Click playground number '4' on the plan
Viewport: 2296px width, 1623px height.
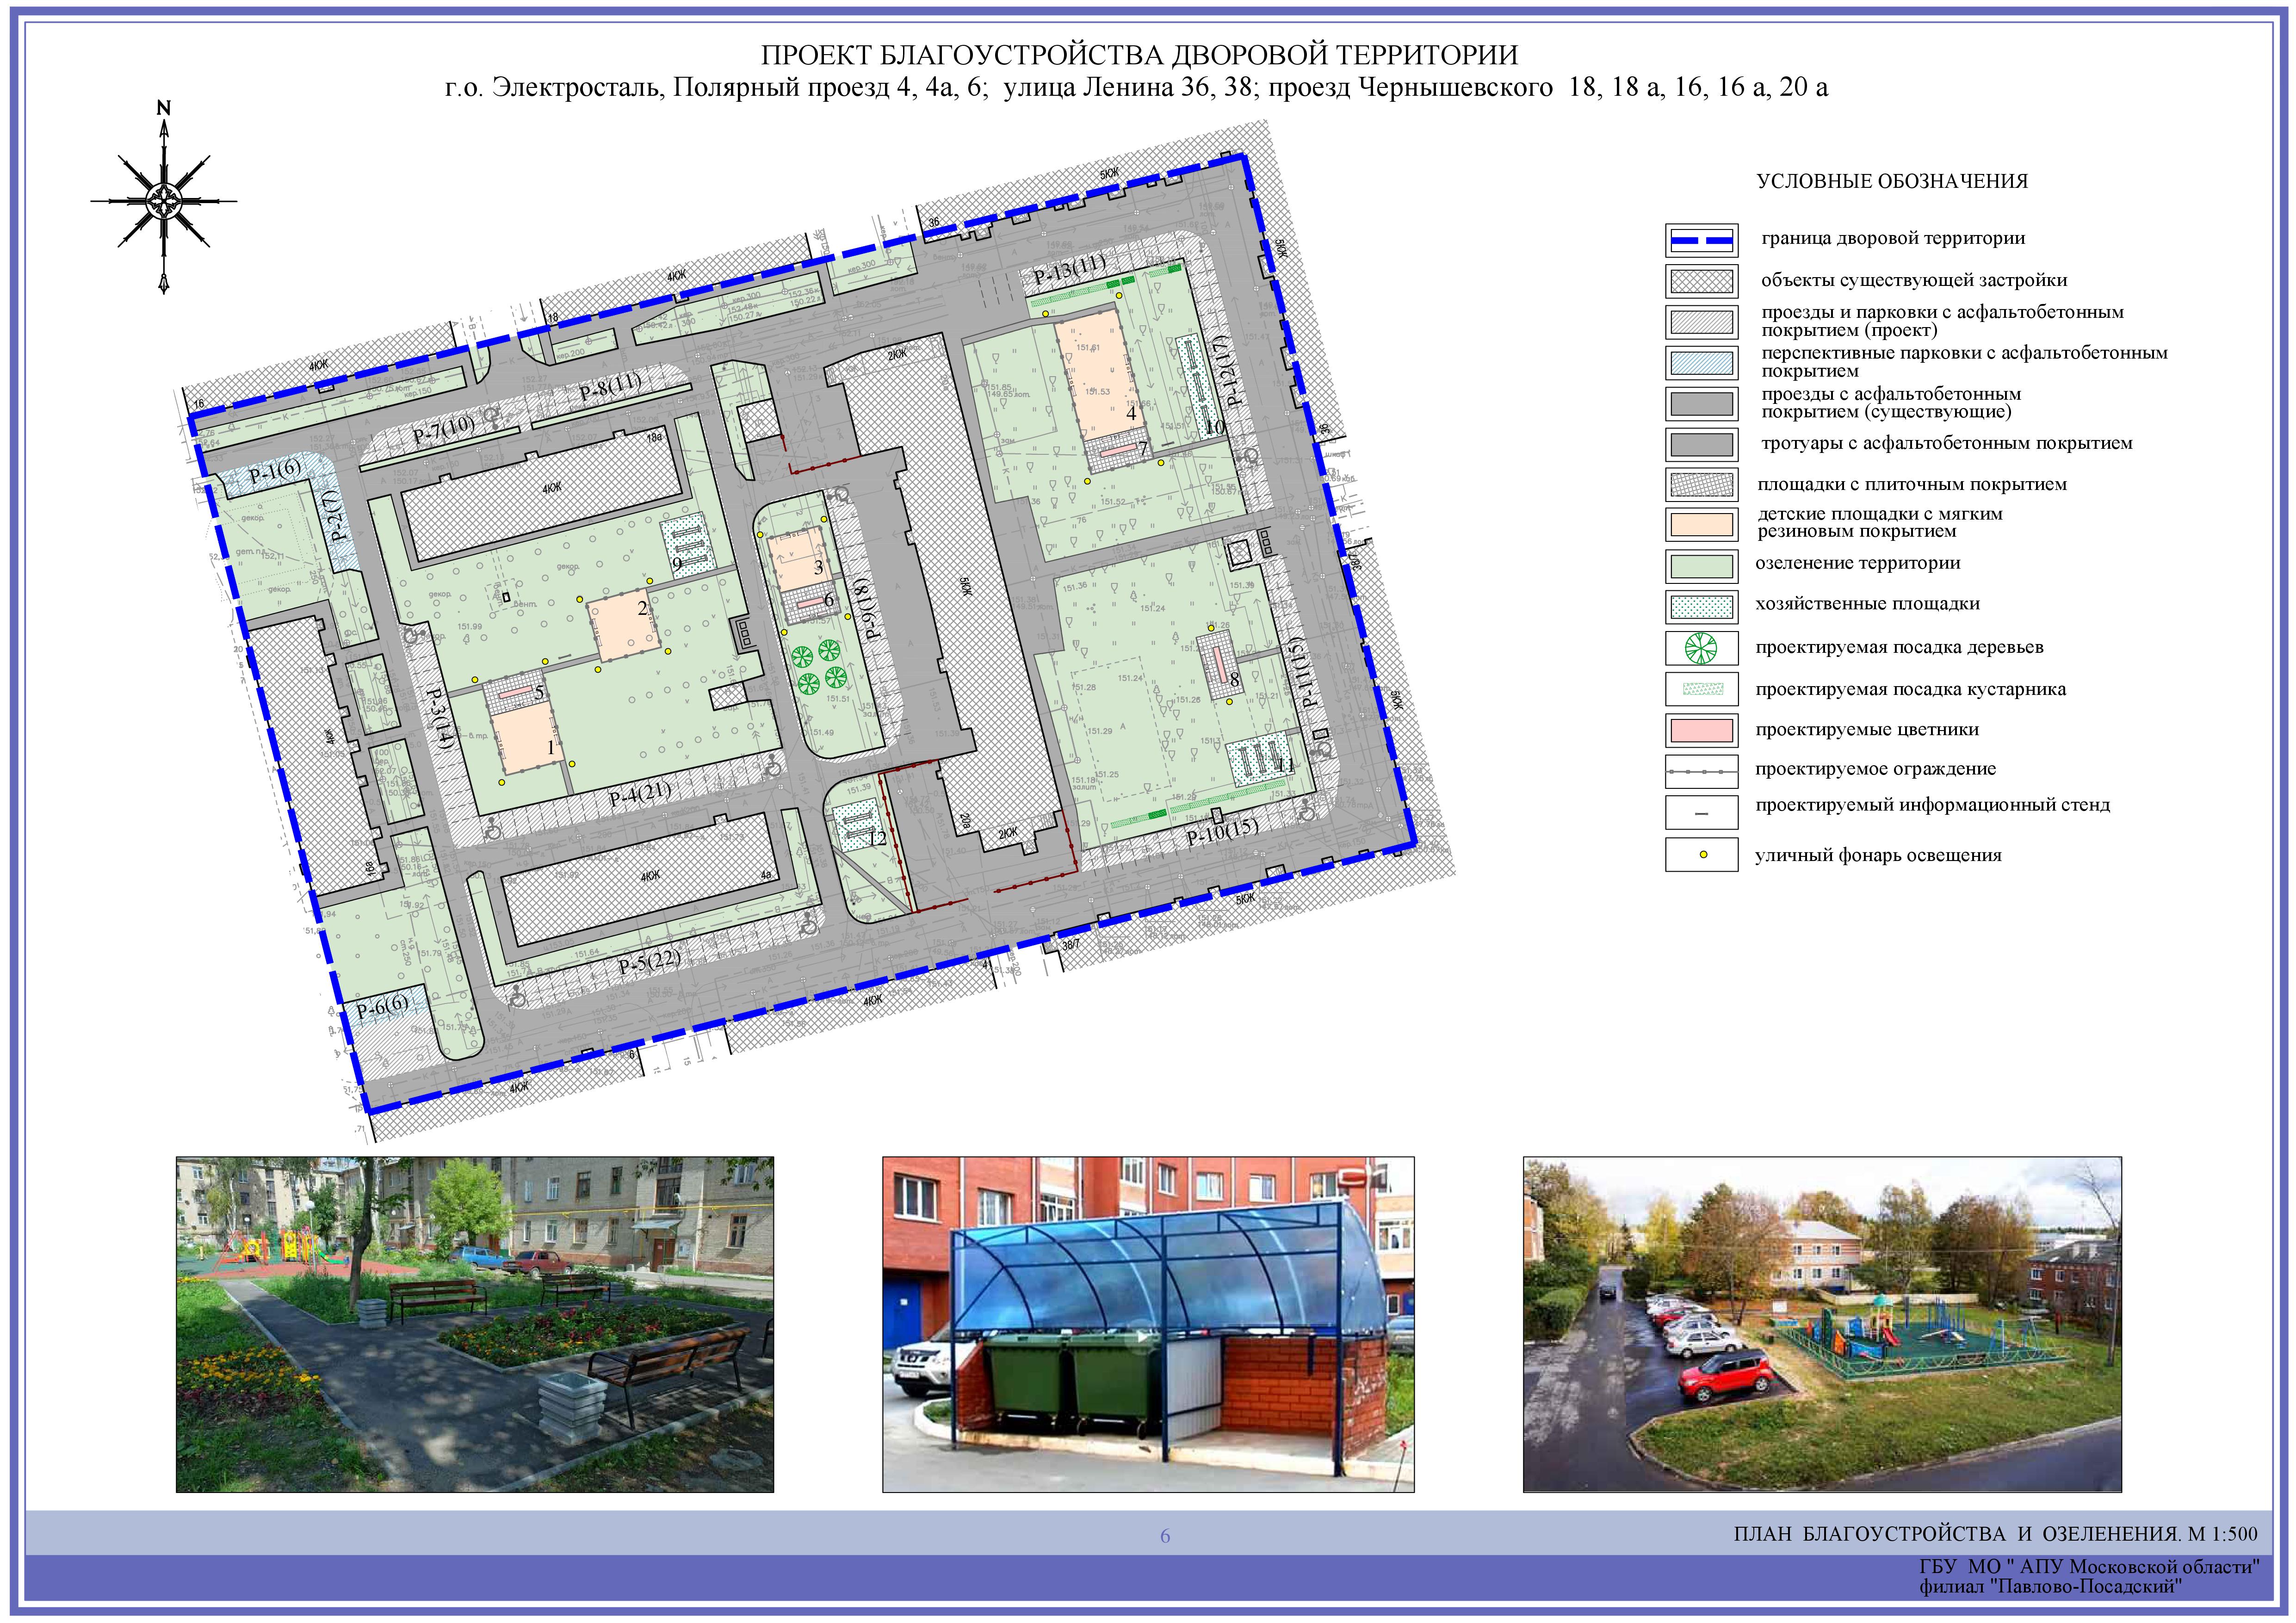(1131, 412)
